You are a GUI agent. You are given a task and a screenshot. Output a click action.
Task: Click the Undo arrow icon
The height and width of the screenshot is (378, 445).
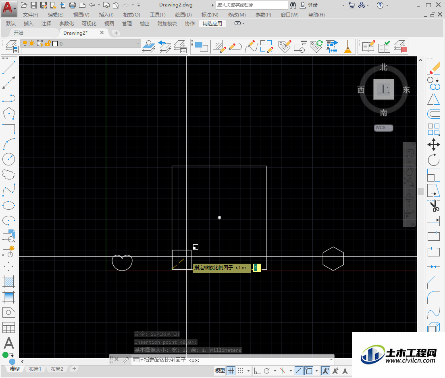coord(92,5)
